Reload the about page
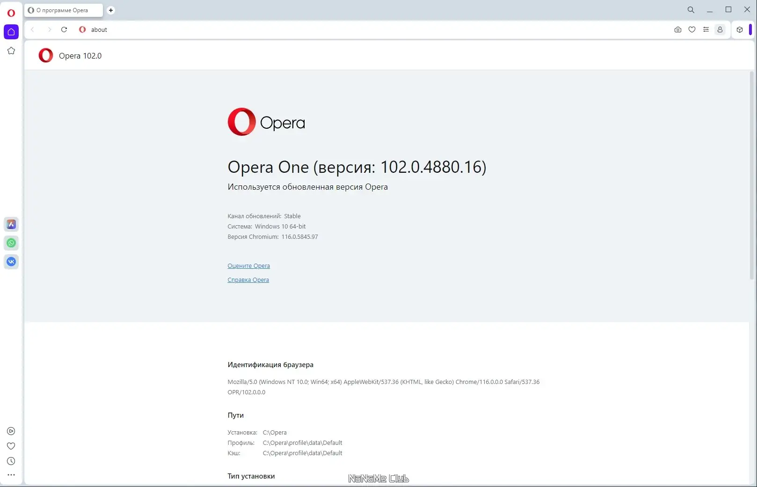The image size is (757, 487). coord(64,30)
